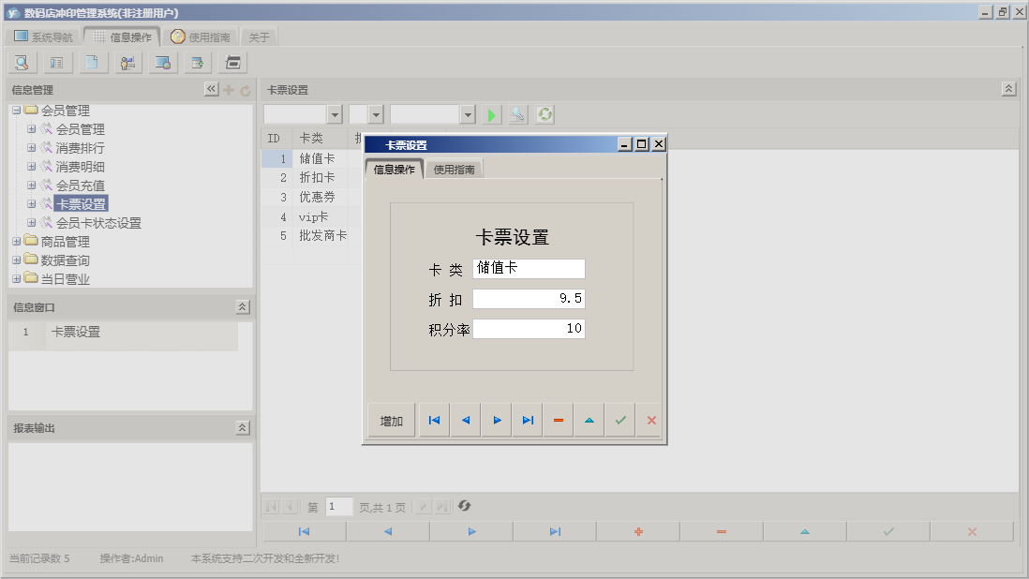The width and height of the screenshot is (1029, 579).
Task: Cancel edit with red X in dialog navigator
Action: [x=651, y=421]
